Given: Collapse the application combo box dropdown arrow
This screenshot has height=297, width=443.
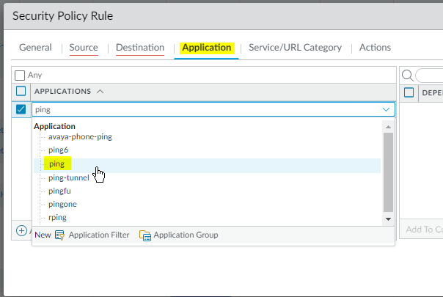Looking at the screenshot, I should point(386,109).
